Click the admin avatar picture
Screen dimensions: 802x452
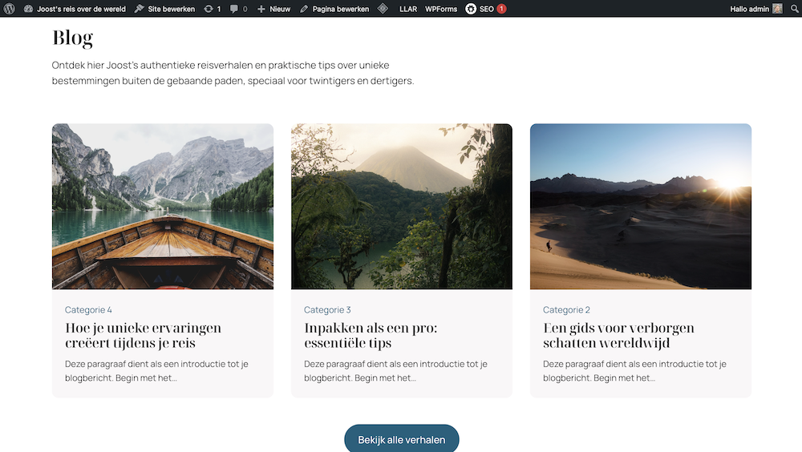[777, 9]
